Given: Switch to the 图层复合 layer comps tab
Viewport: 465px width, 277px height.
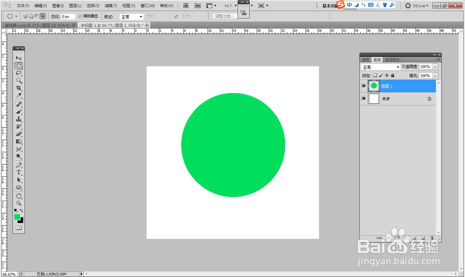Looking at the screenshot, I should (392, 60).
